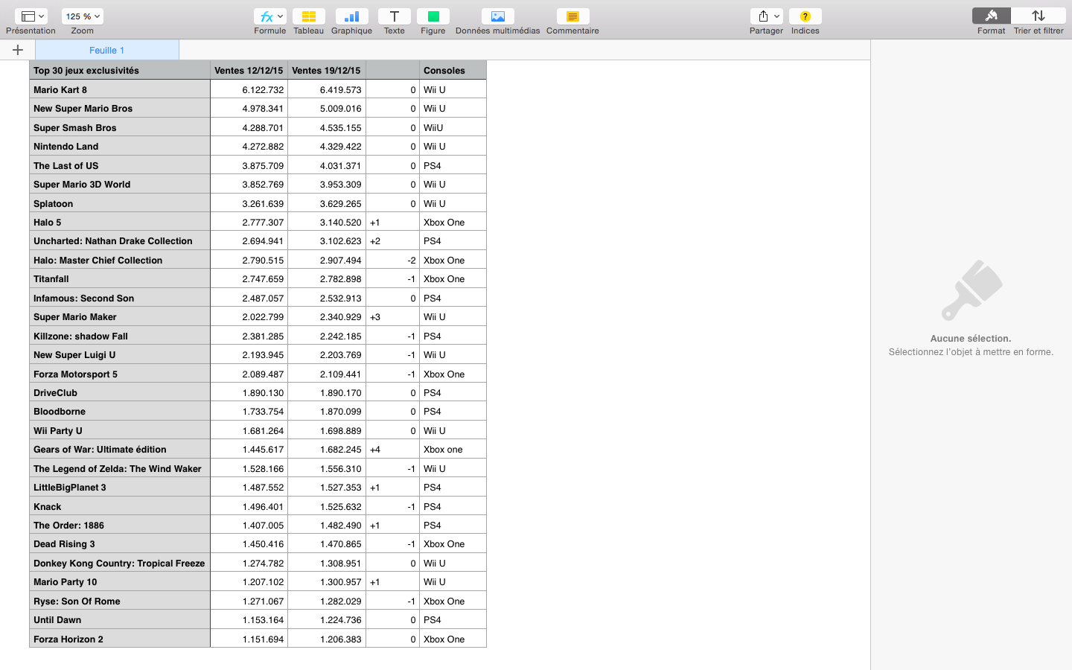Image resolution: width=1072 pixels, height=670 pixels.
Task: Select the 'Knack' cell
Action: click(x=120, y=507)
